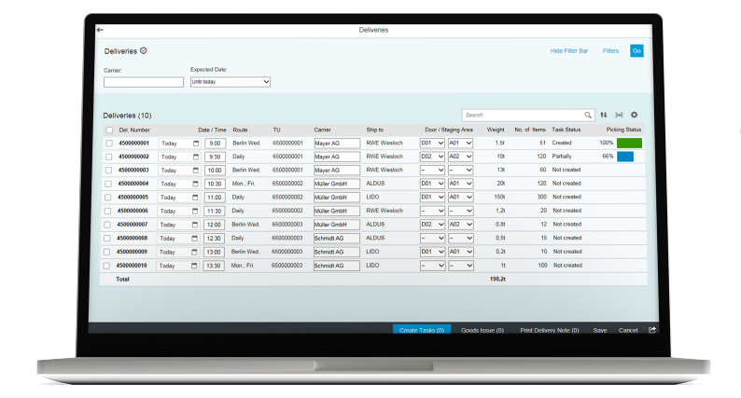Open calendar icon for delivery 4500000005

(x=195, y=198)
